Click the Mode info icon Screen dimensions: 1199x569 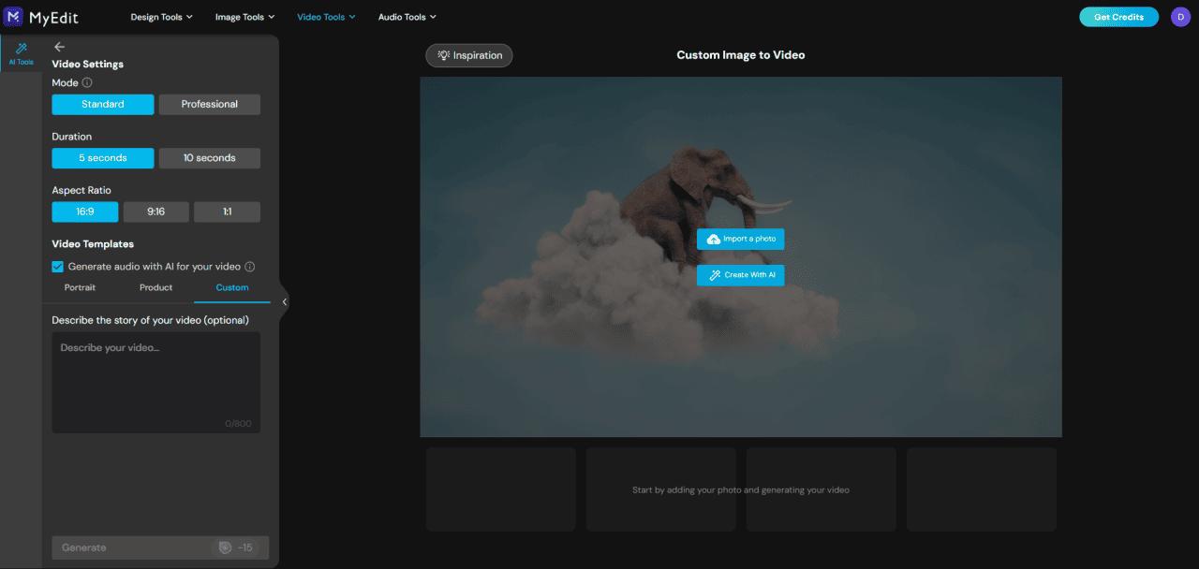[87, 82]
